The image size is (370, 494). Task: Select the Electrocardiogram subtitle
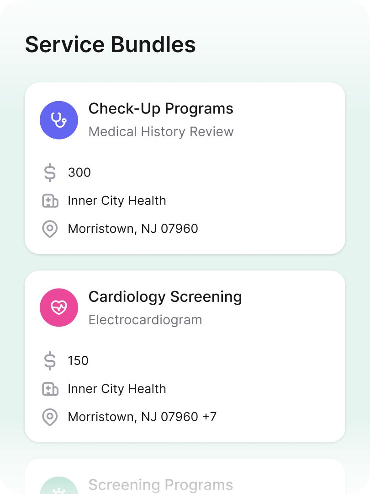coord(145,320)
